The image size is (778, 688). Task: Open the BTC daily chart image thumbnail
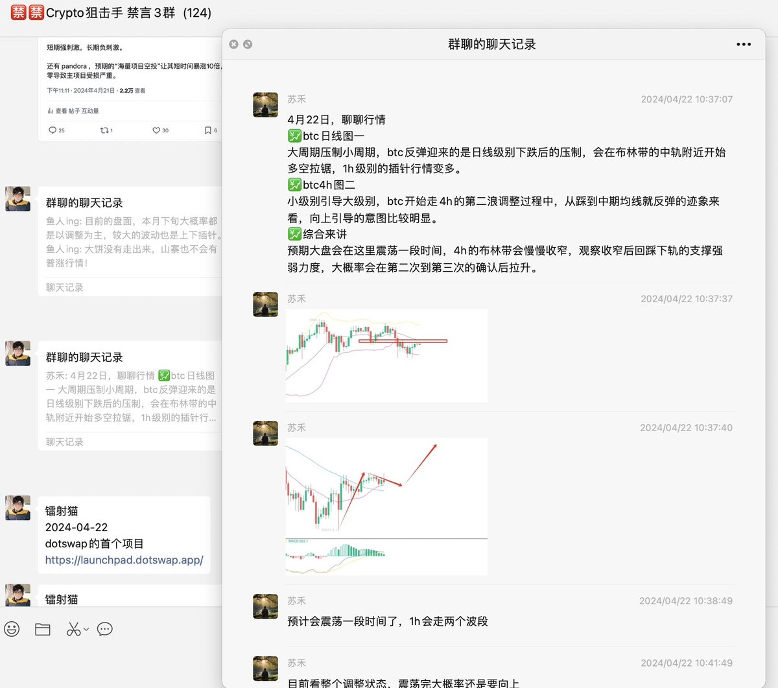(386, 355)
